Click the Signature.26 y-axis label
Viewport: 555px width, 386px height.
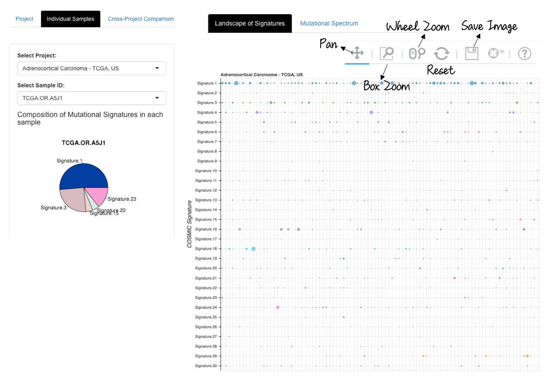(205, 327)
